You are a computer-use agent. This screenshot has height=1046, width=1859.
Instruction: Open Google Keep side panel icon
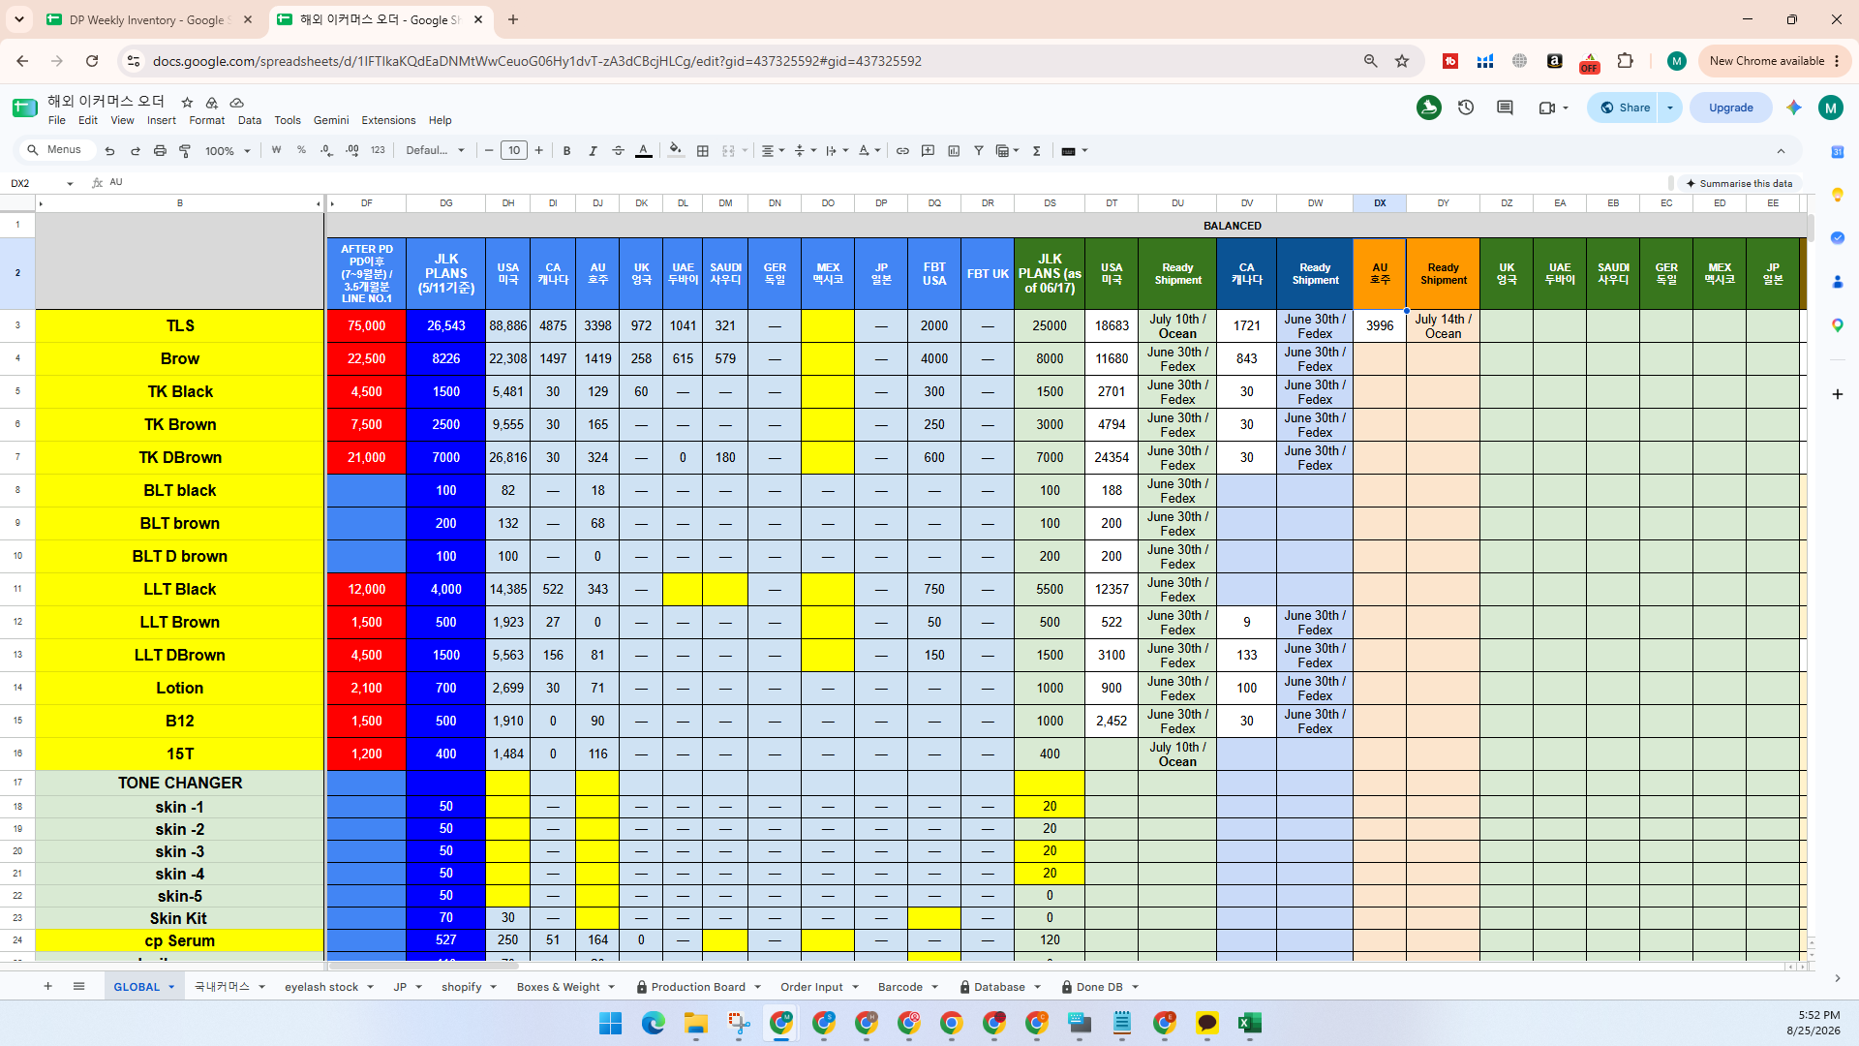coord(1837,195)
